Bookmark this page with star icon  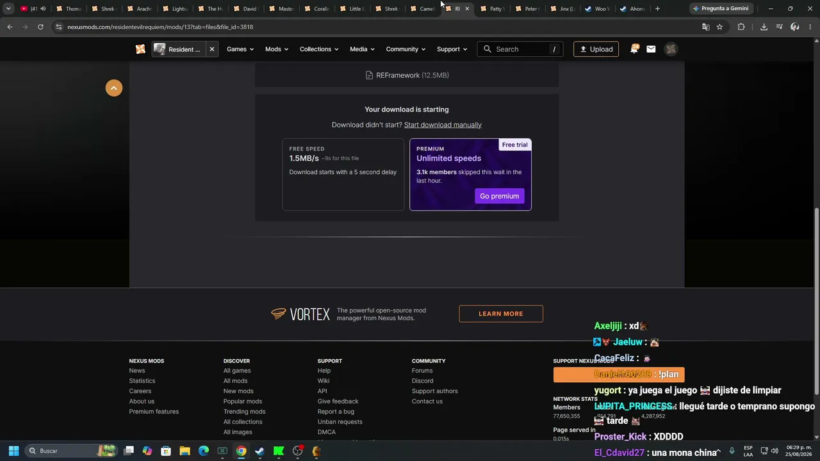(x=719, y=27)
